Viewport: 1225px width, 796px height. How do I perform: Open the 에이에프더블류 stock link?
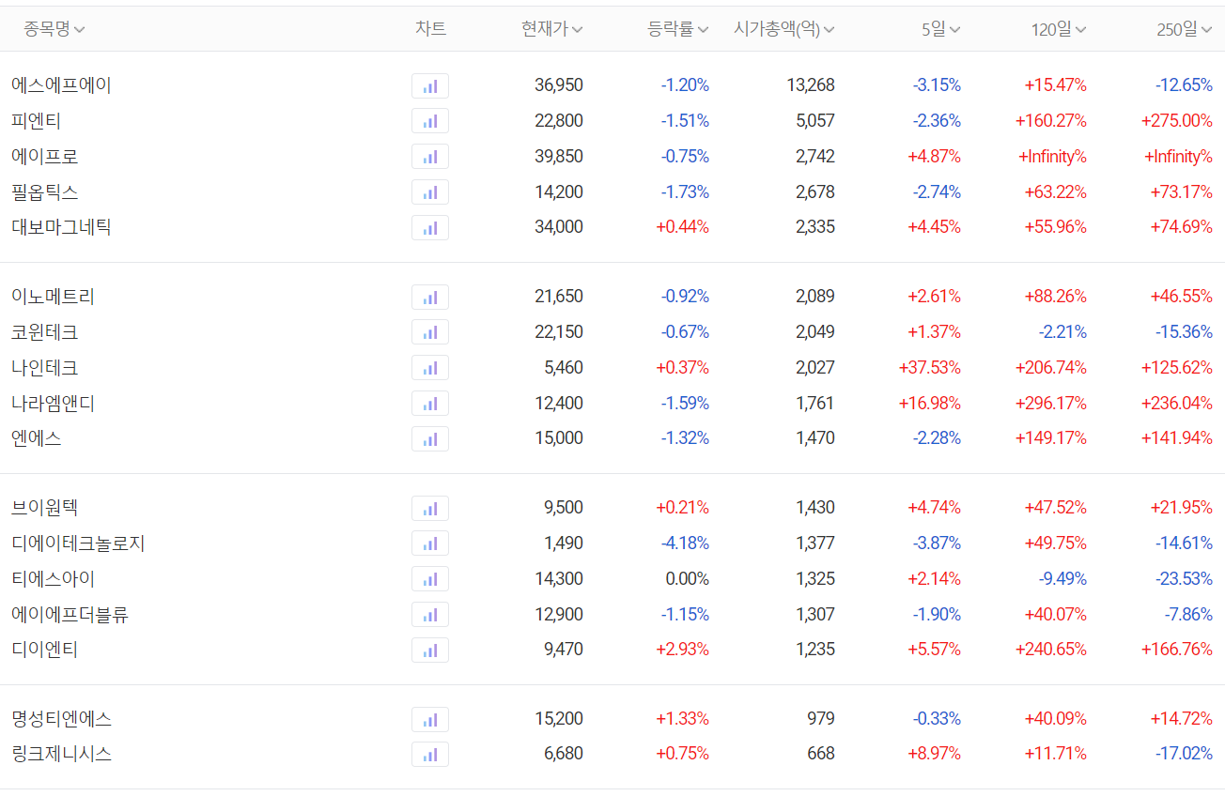click(70, 615)
